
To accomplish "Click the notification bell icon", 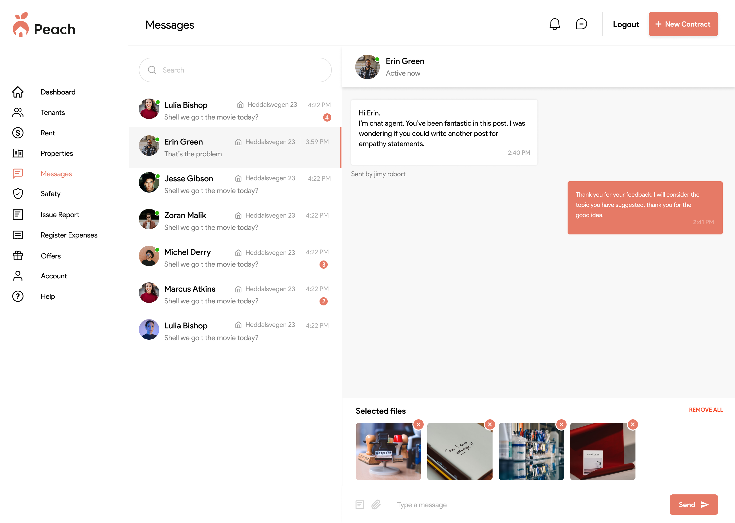I will coord(555,24).
